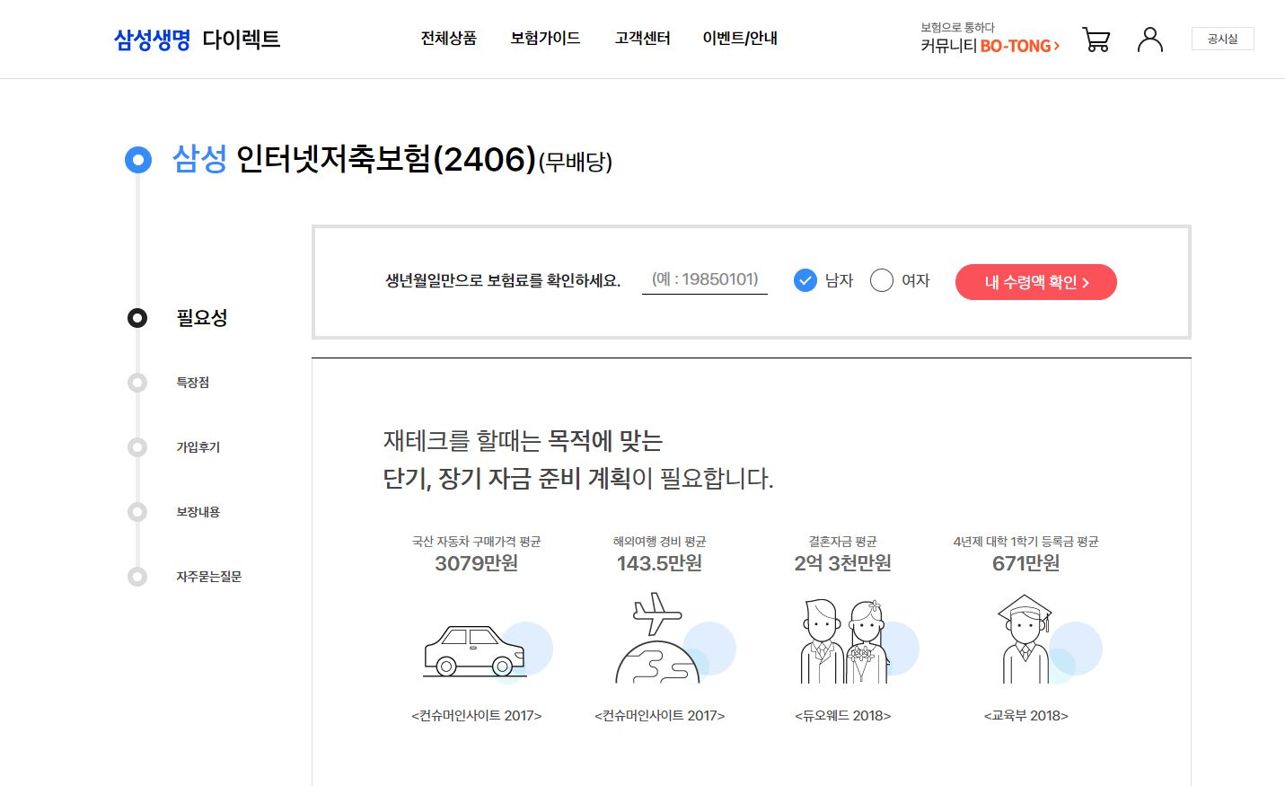The height and width of the screenshot is (786, 1285).
Task: Click 생년월일만으로 보험료를 확인하세요 text
Action: [503, 280]
